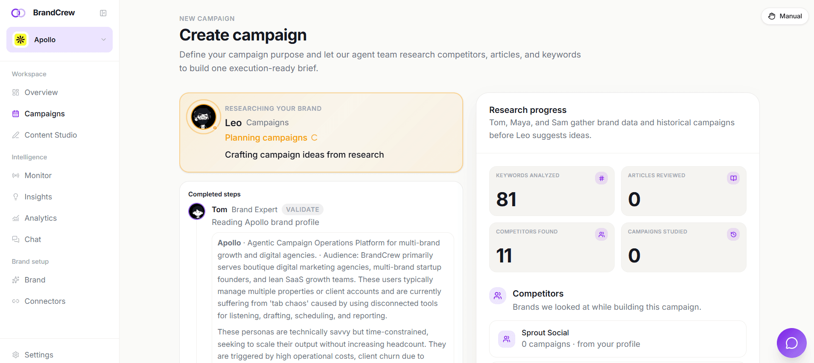The image size is (814, 363).
Task: Click Leo's avatar in researching card
Action: click(204, 117)
